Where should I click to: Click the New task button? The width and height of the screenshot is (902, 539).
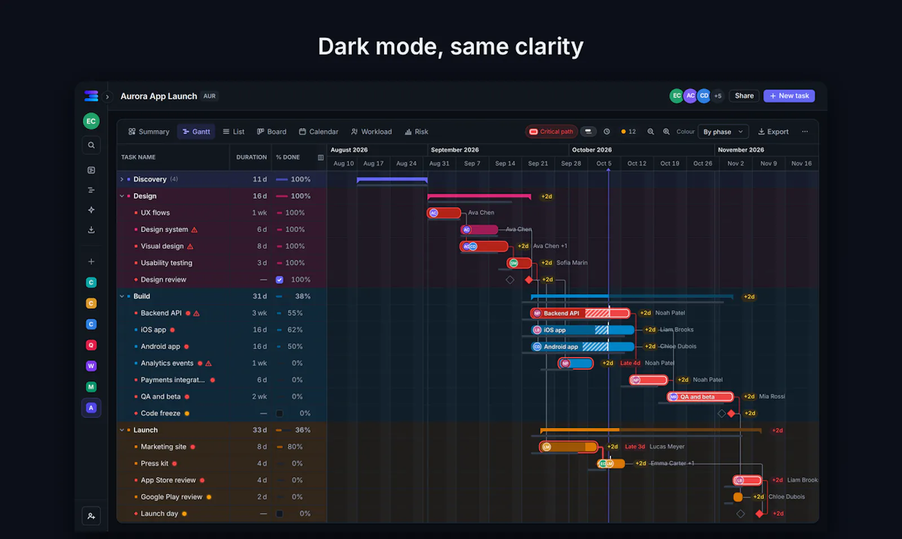(789, 96)
